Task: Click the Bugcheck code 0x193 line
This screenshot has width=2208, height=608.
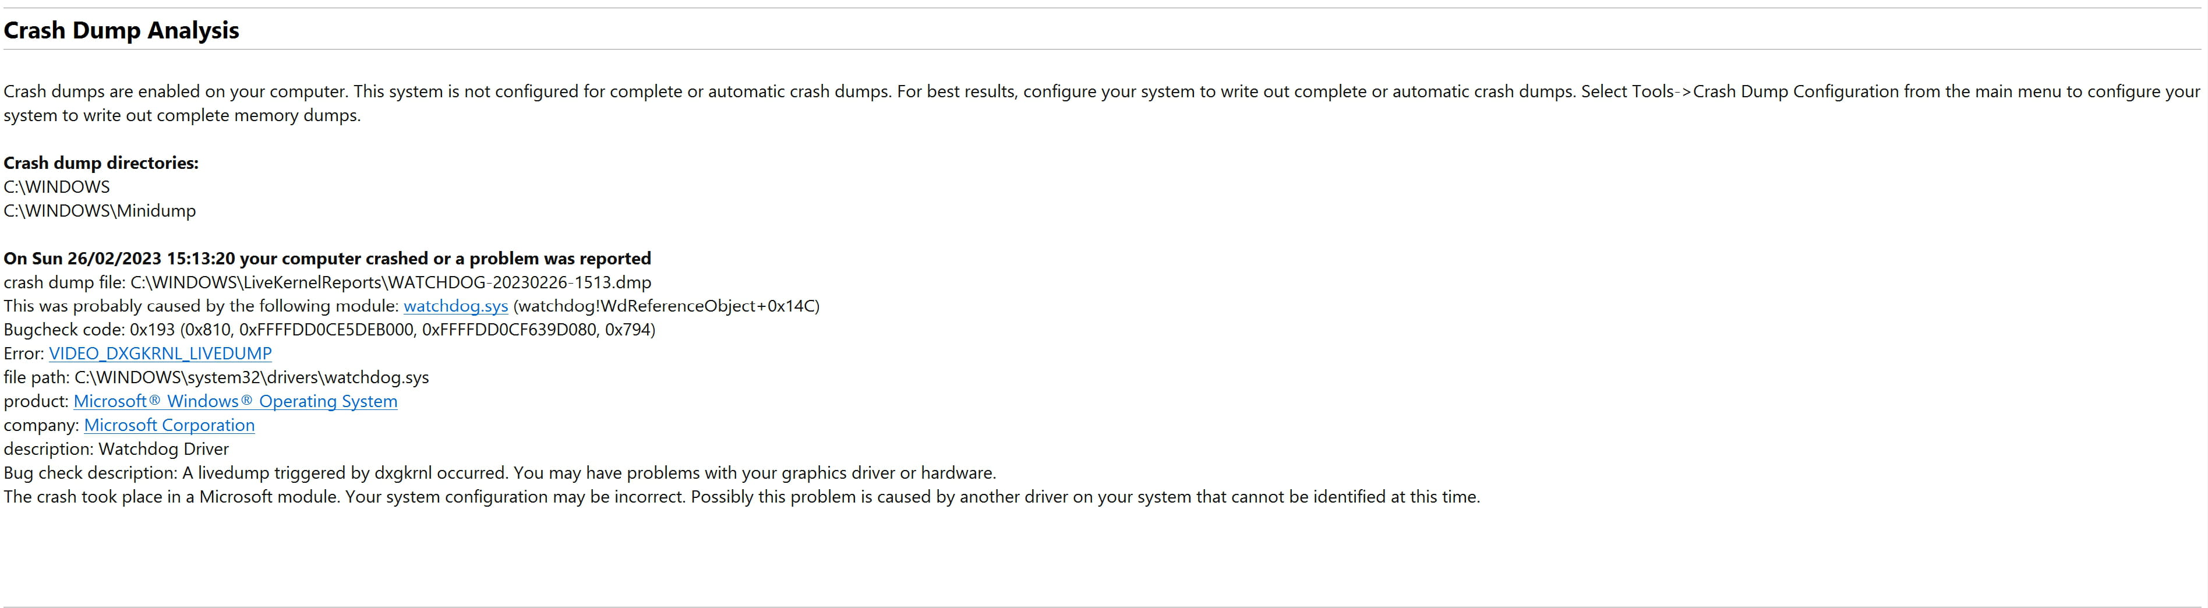Action: pos(329,329)
